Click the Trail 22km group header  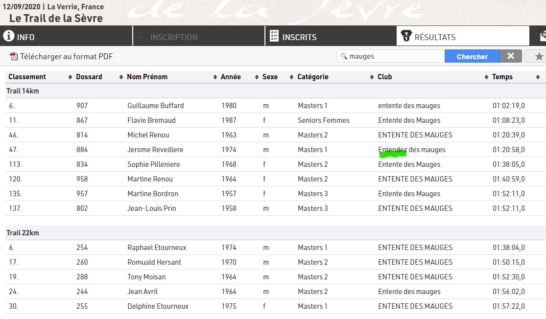point(23,233)
